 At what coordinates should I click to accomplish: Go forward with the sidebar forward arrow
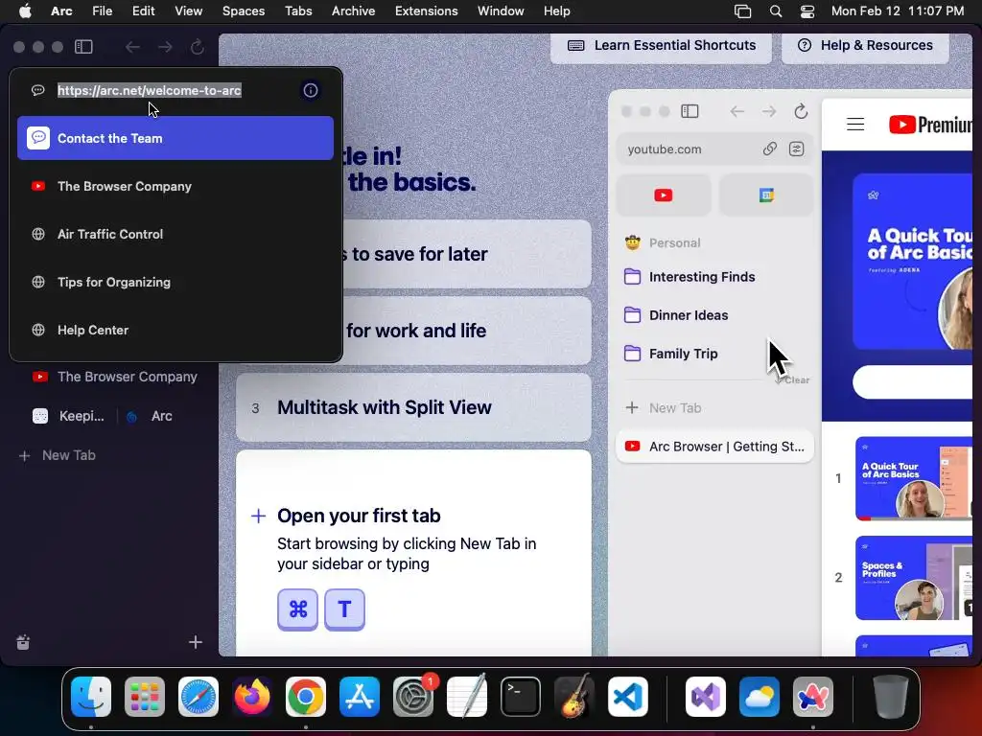coord(165,47)
